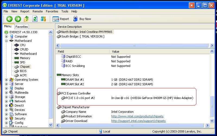Click the Storage drive icon in tree
The image size is (217, 136).
pos(11,97)
